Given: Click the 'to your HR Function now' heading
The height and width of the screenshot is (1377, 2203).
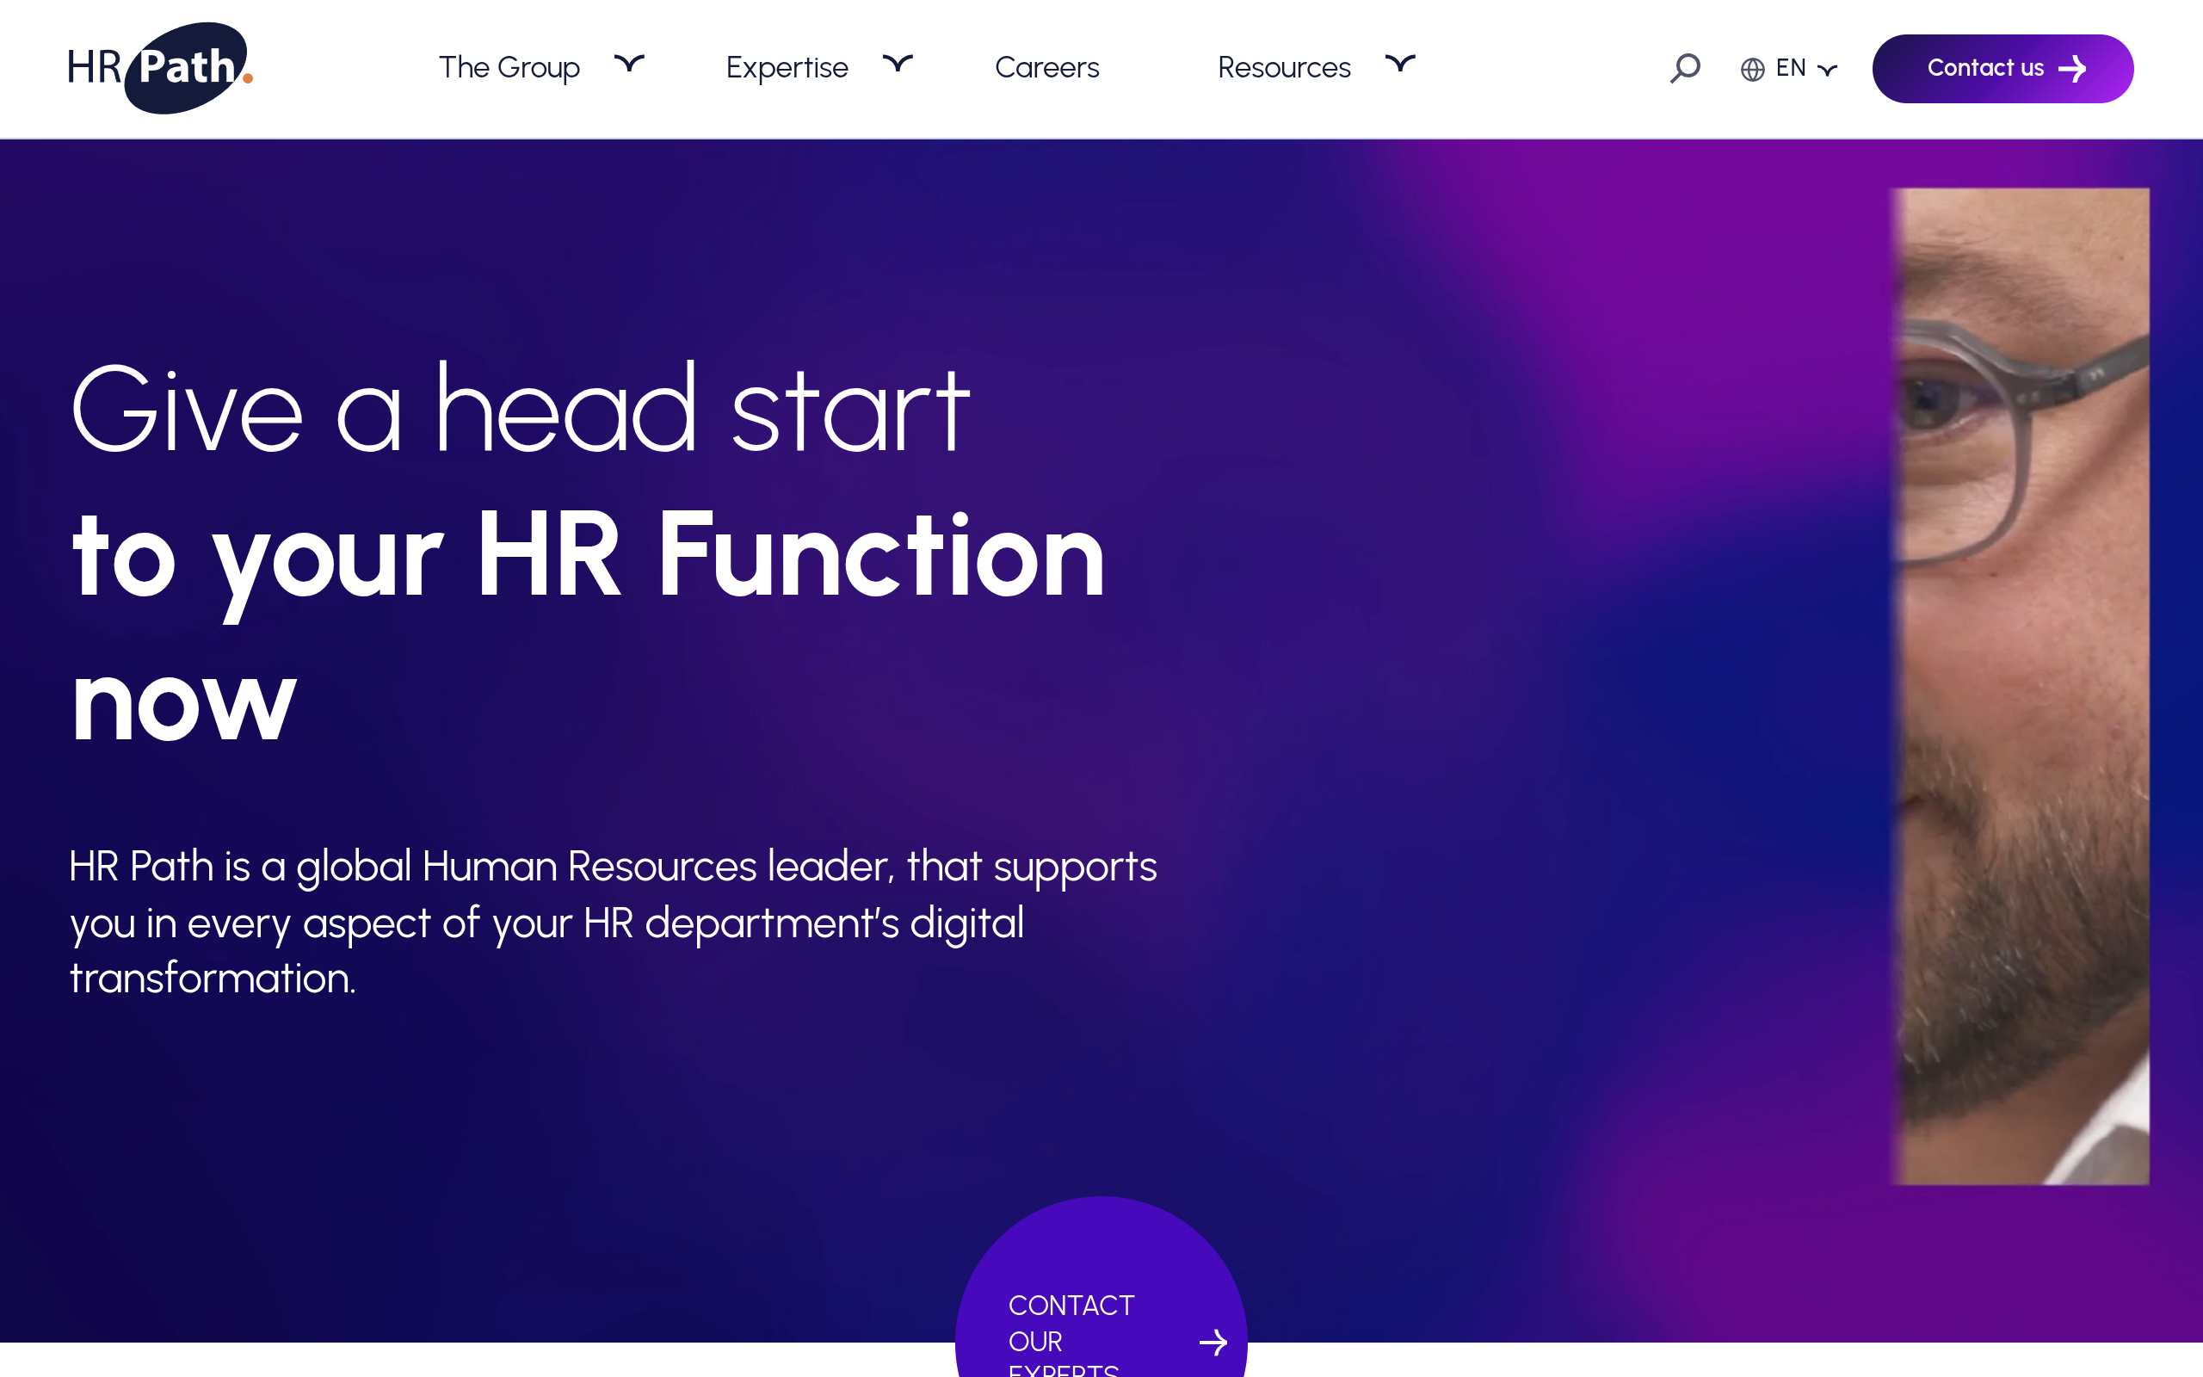Looking at the screenshot, I should pos(588,627).
